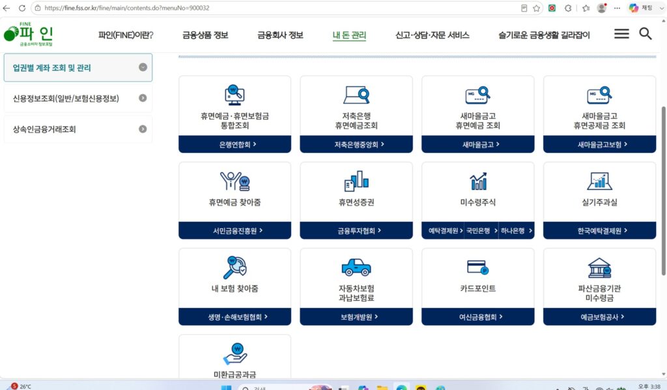This screenshot has width=667, height=390.
Task: Open the 내 돈 관리 menu
Action: coord(349,35)
